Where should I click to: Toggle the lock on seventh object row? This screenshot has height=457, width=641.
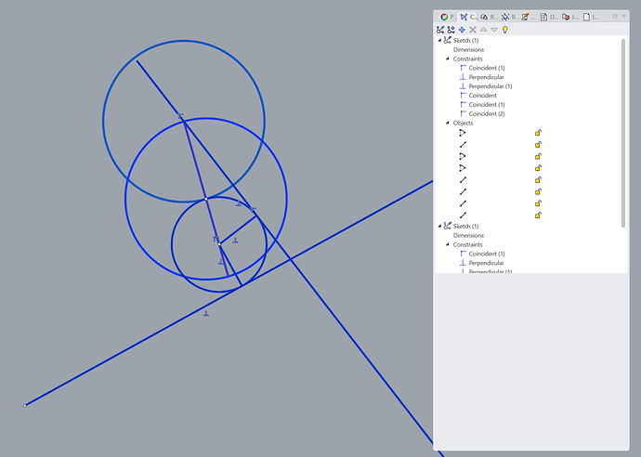tap(538, 203)
